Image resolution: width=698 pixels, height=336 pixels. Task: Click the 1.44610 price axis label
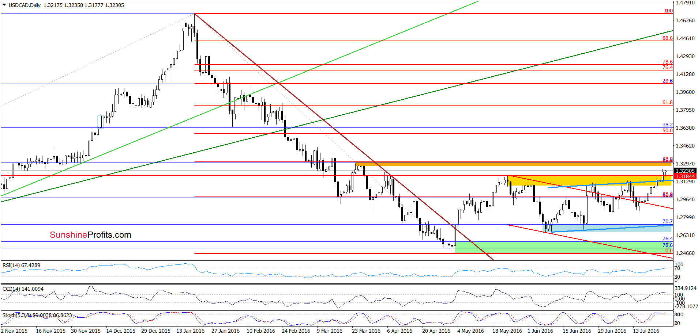(x=685, y=38)
